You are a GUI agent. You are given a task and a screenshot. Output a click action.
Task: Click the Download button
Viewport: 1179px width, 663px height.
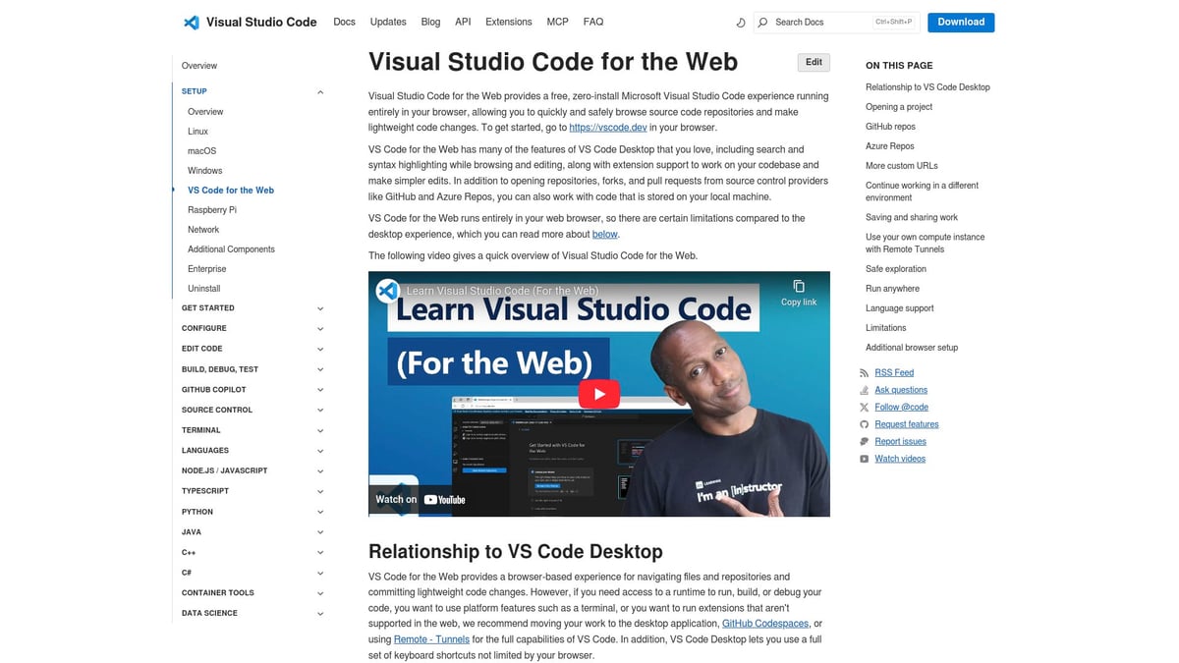click(x=960, y=21)
